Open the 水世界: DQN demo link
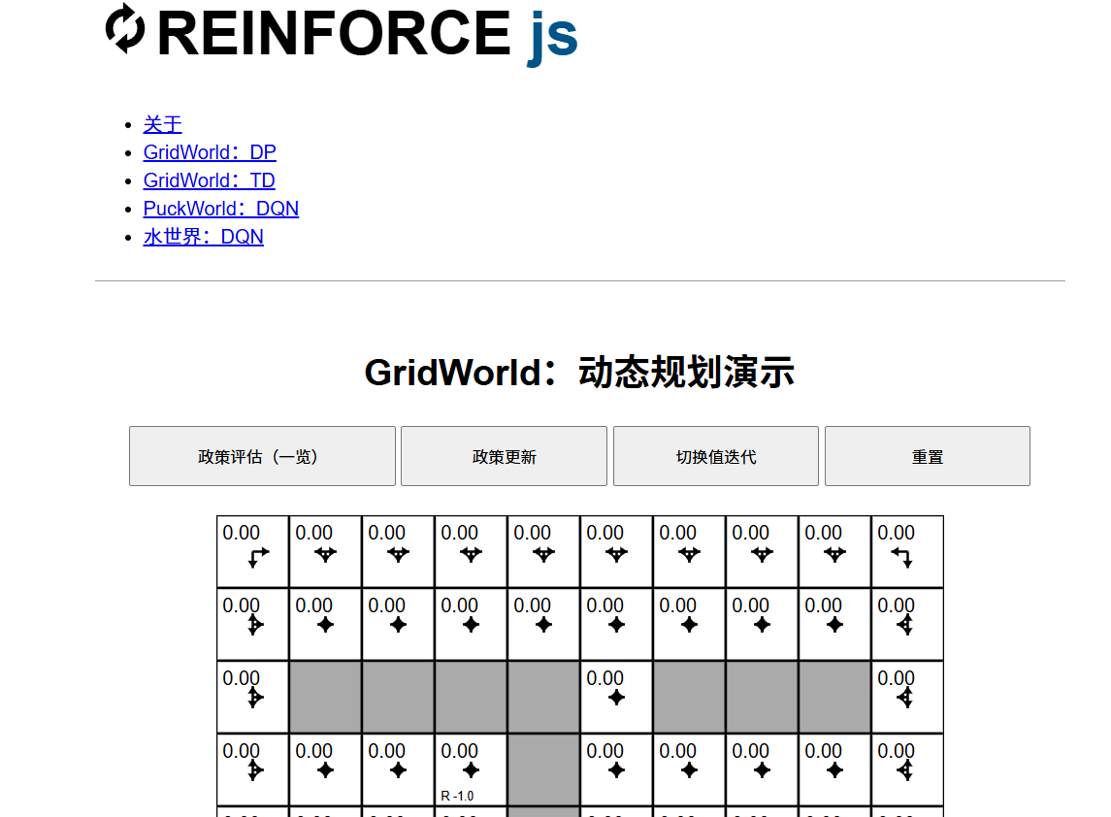Screen dimensions: 1111x817 [203, 237]
